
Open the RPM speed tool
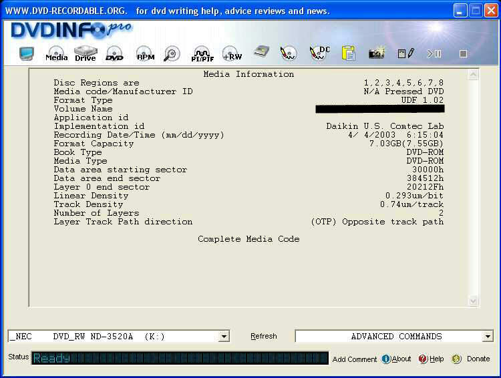tap(146, 53)
